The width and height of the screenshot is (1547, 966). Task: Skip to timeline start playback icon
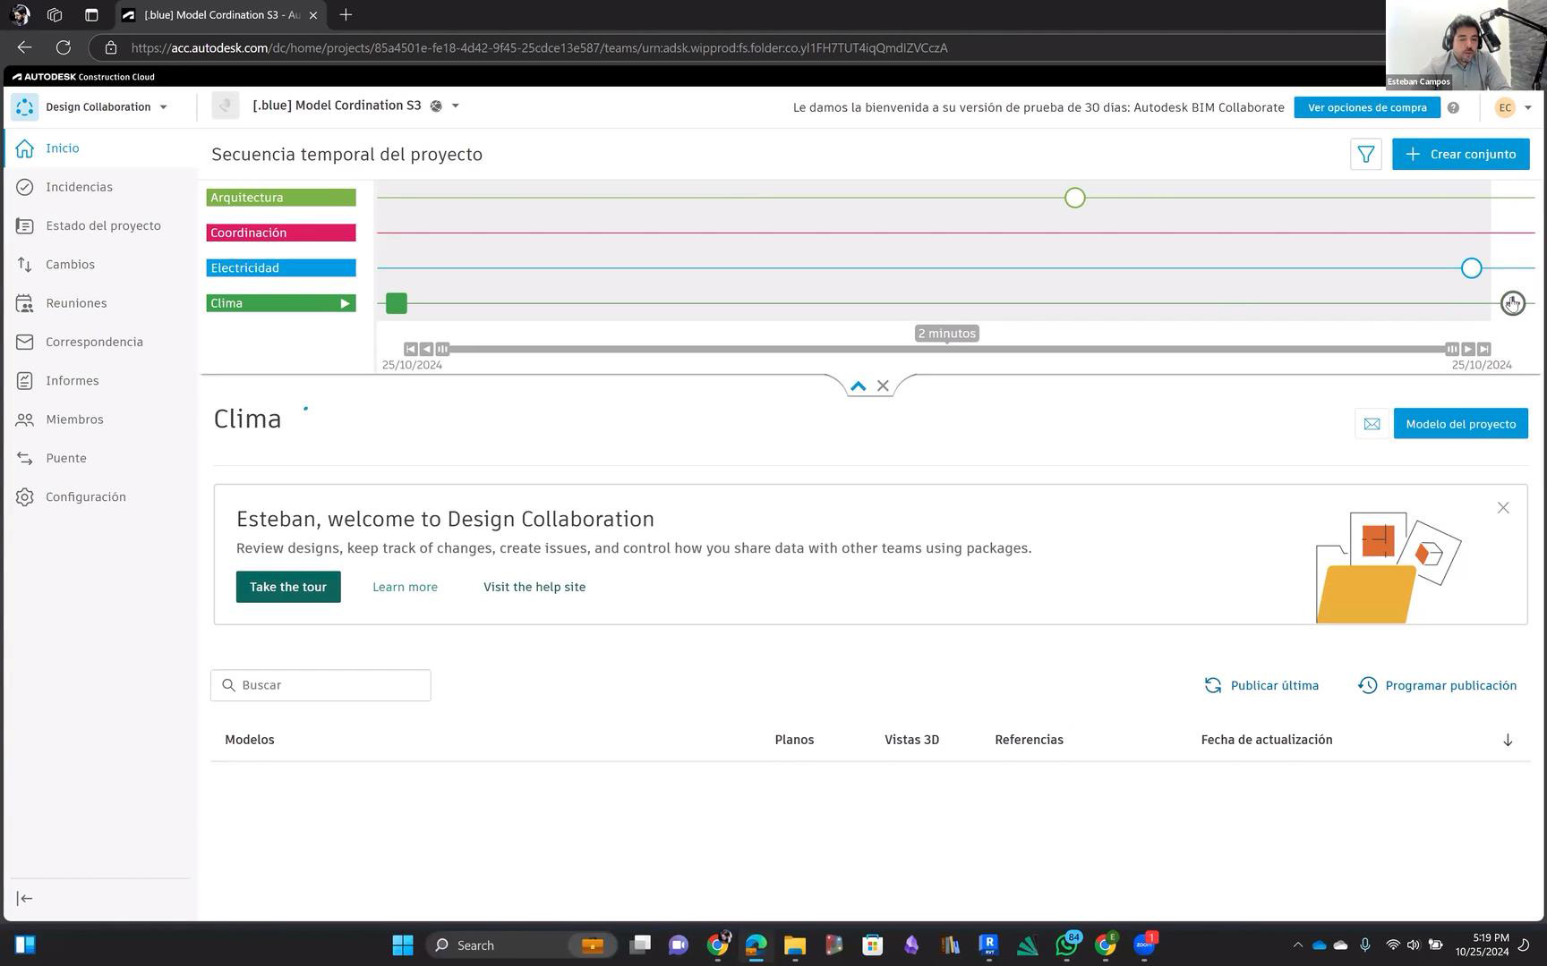[x=410, y=349]
